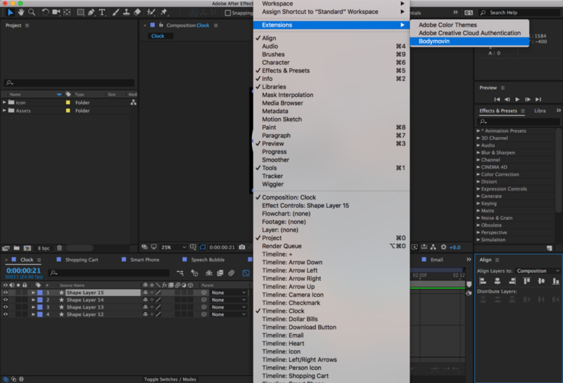
Task: Open Align Layers to Composition dropdown
Action: click(x=538, y=271)
